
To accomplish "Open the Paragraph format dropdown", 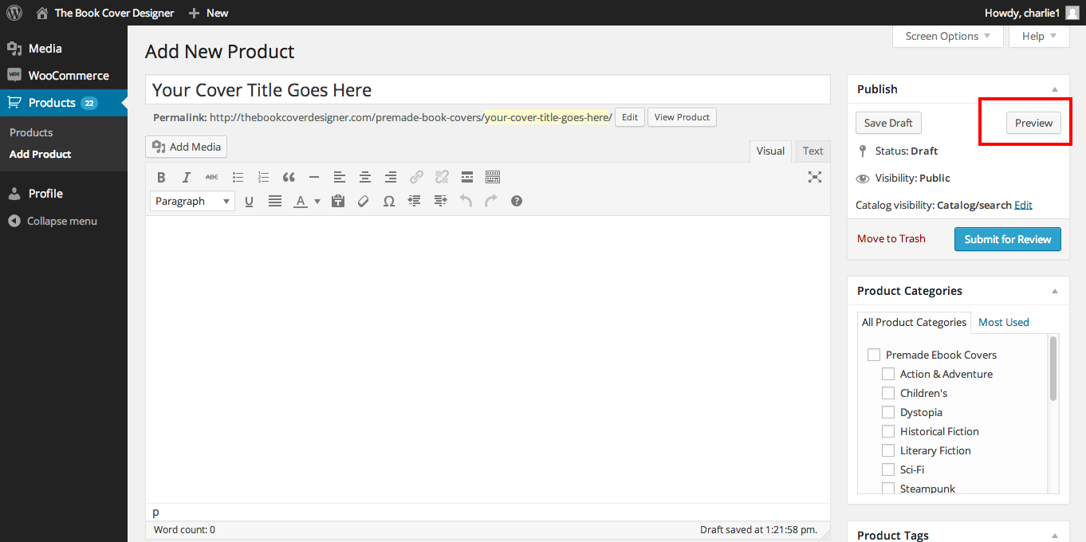I will point(192,201).
